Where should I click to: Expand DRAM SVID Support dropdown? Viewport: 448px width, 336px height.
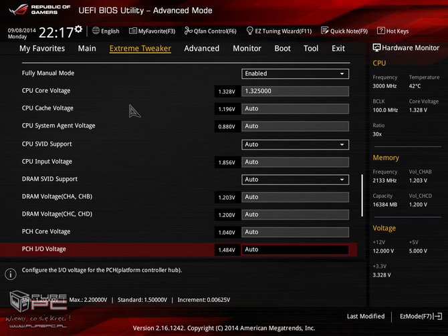pos(295,180)
